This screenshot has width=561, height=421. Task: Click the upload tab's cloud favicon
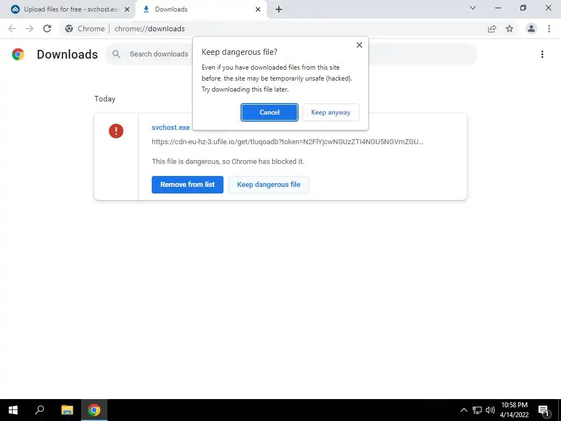(x=15, y=9)
